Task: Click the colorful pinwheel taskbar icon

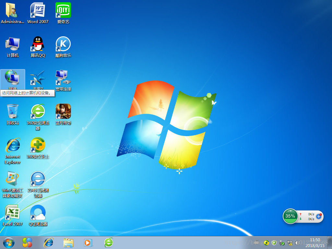Action: click(x=27, y=243)
